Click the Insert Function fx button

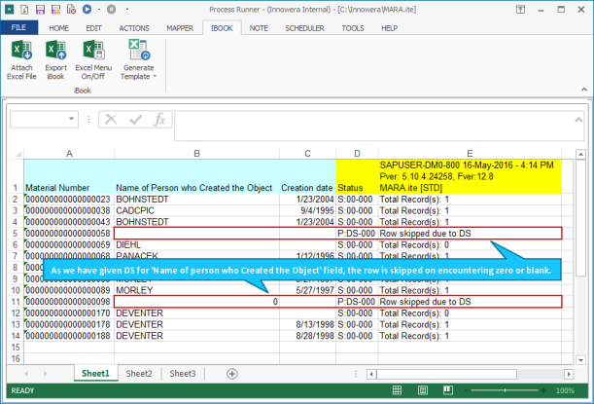pos(159,120)
